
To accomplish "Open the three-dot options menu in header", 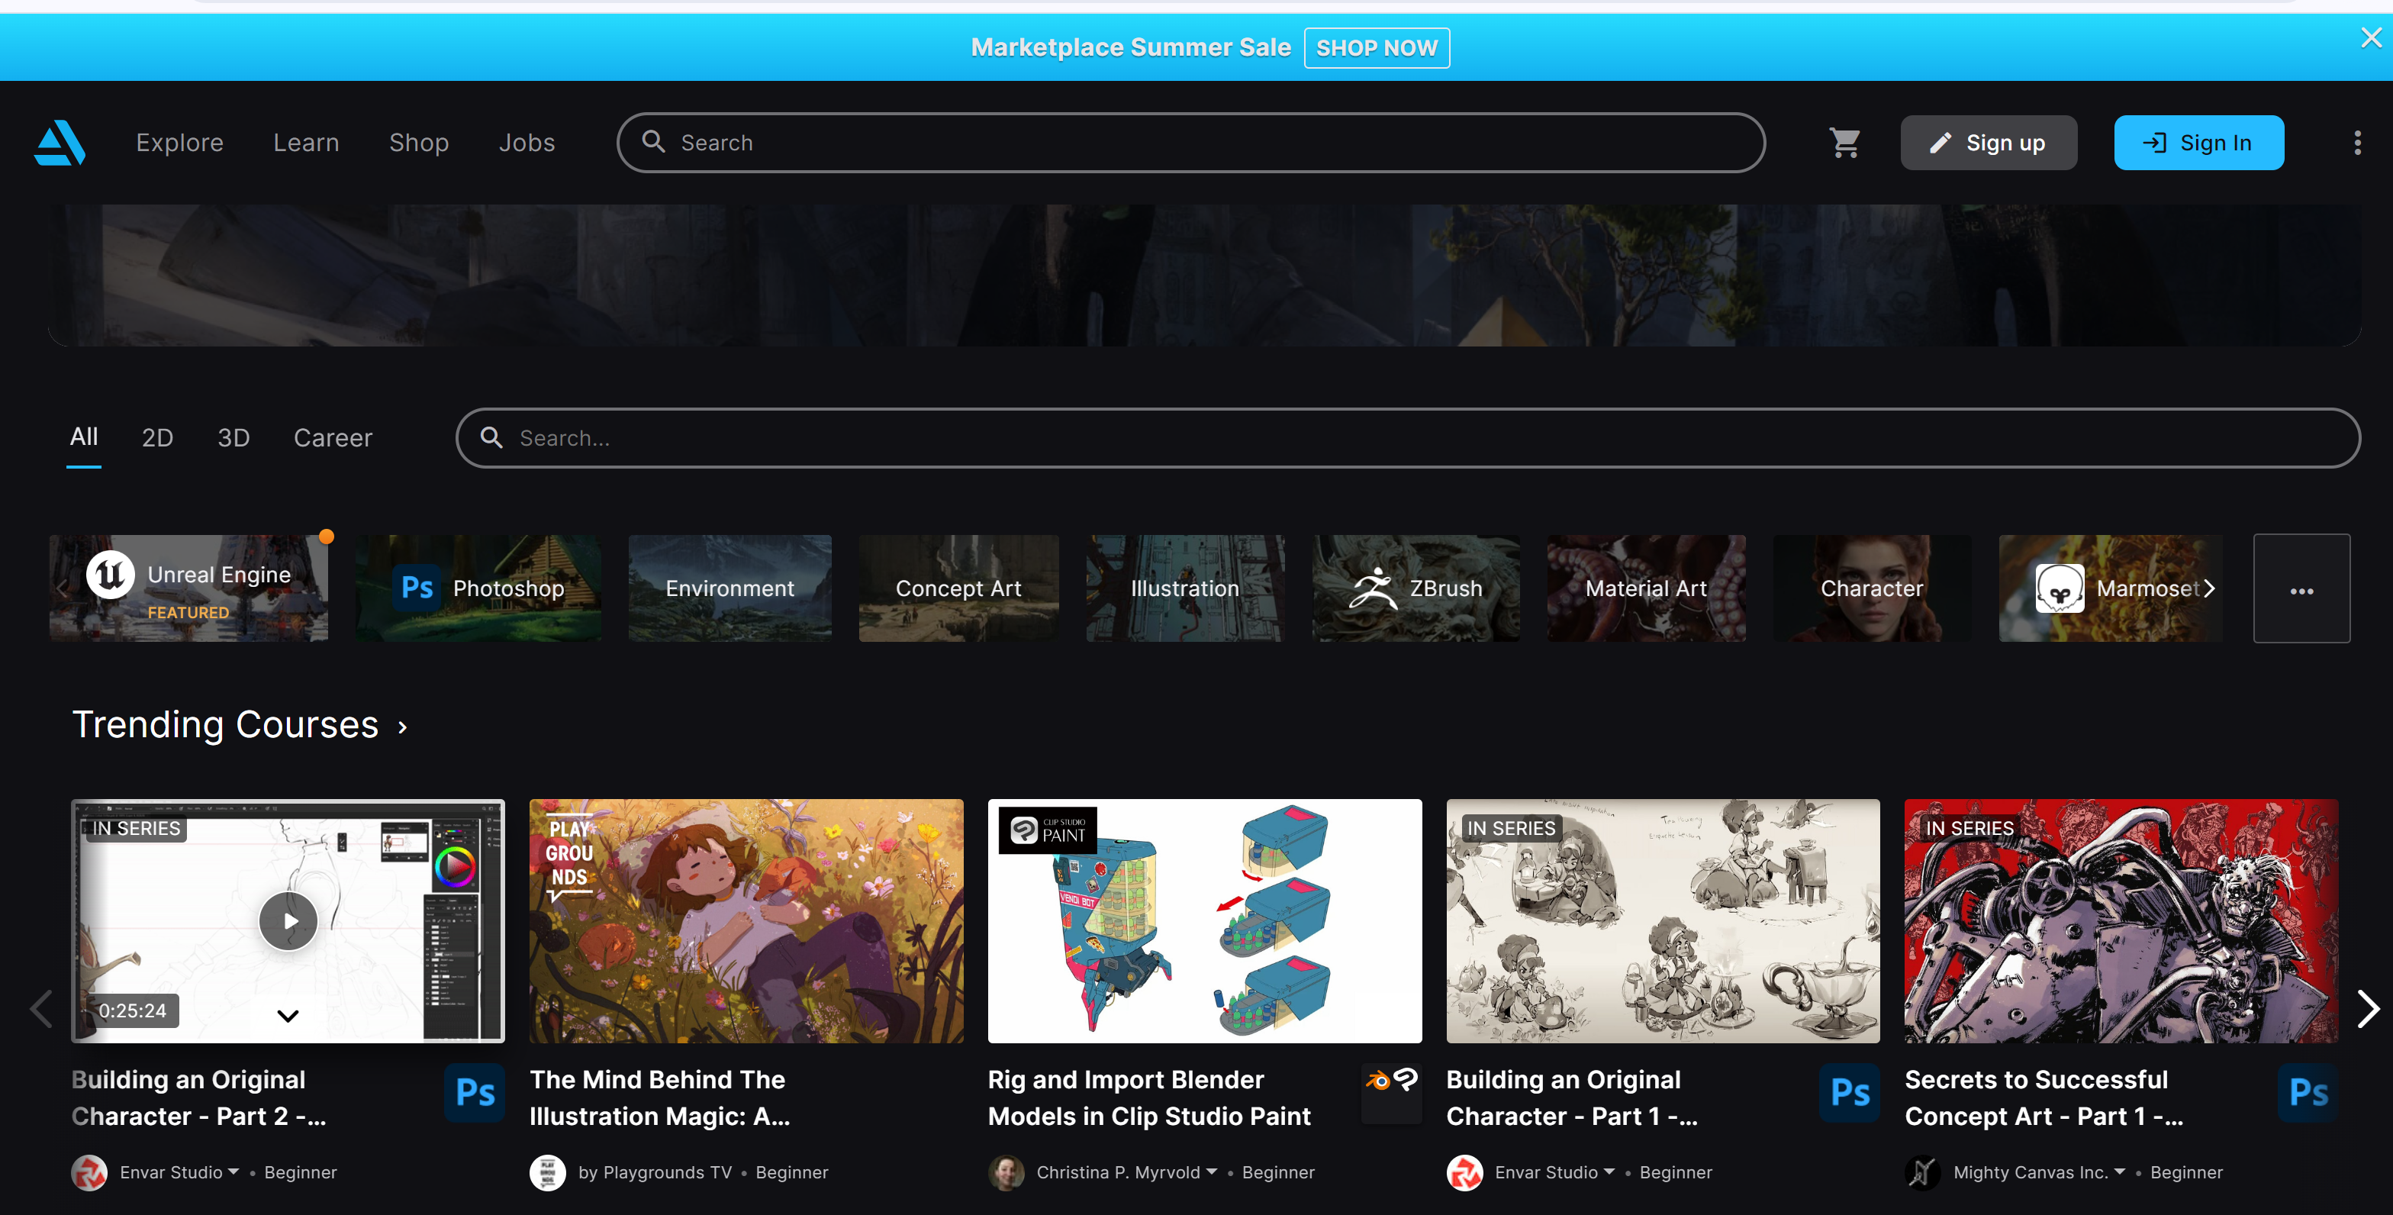I will [x=2357, y=143].
